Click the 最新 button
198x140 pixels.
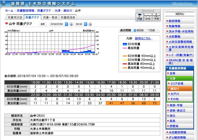tap(43, 24)
